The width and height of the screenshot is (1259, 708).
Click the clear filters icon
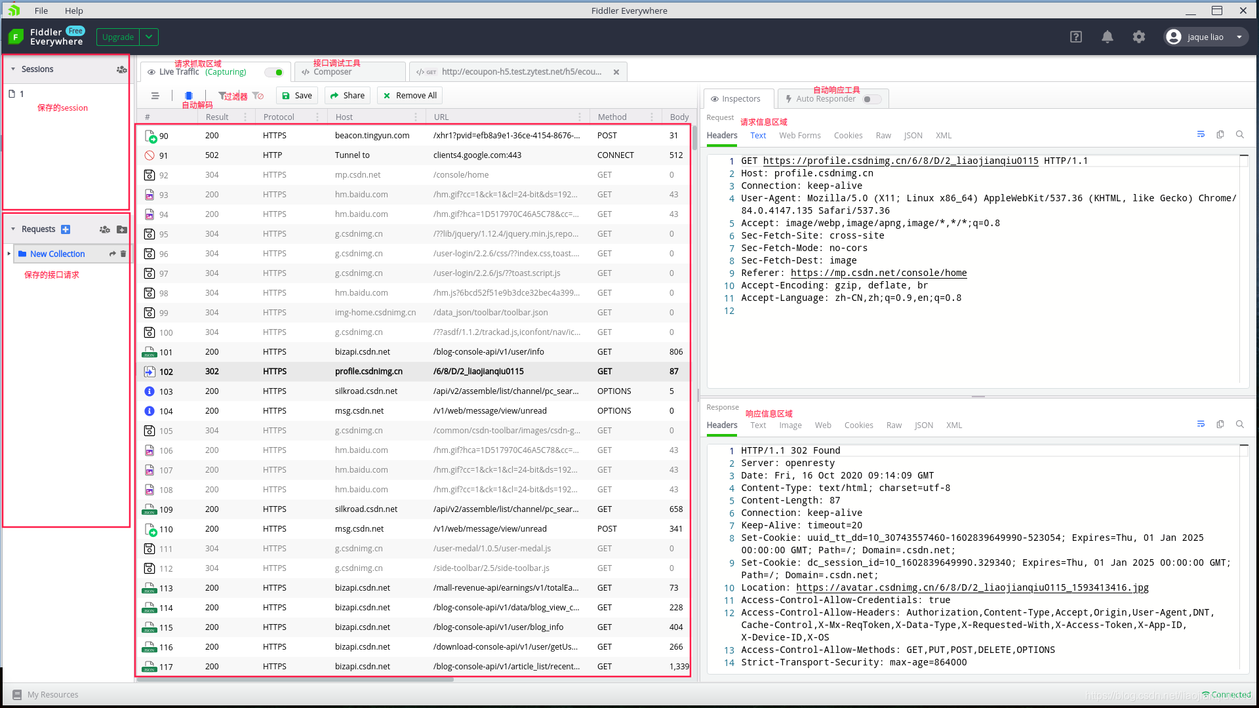point(258,96)
